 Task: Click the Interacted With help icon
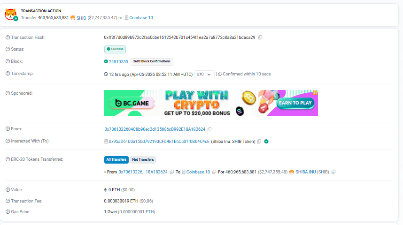click(8, 141)
